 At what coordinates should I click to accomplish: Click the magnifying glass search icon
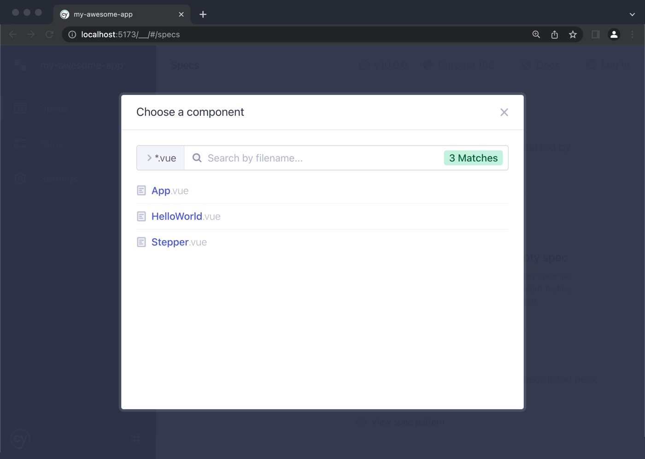point(197,158)
